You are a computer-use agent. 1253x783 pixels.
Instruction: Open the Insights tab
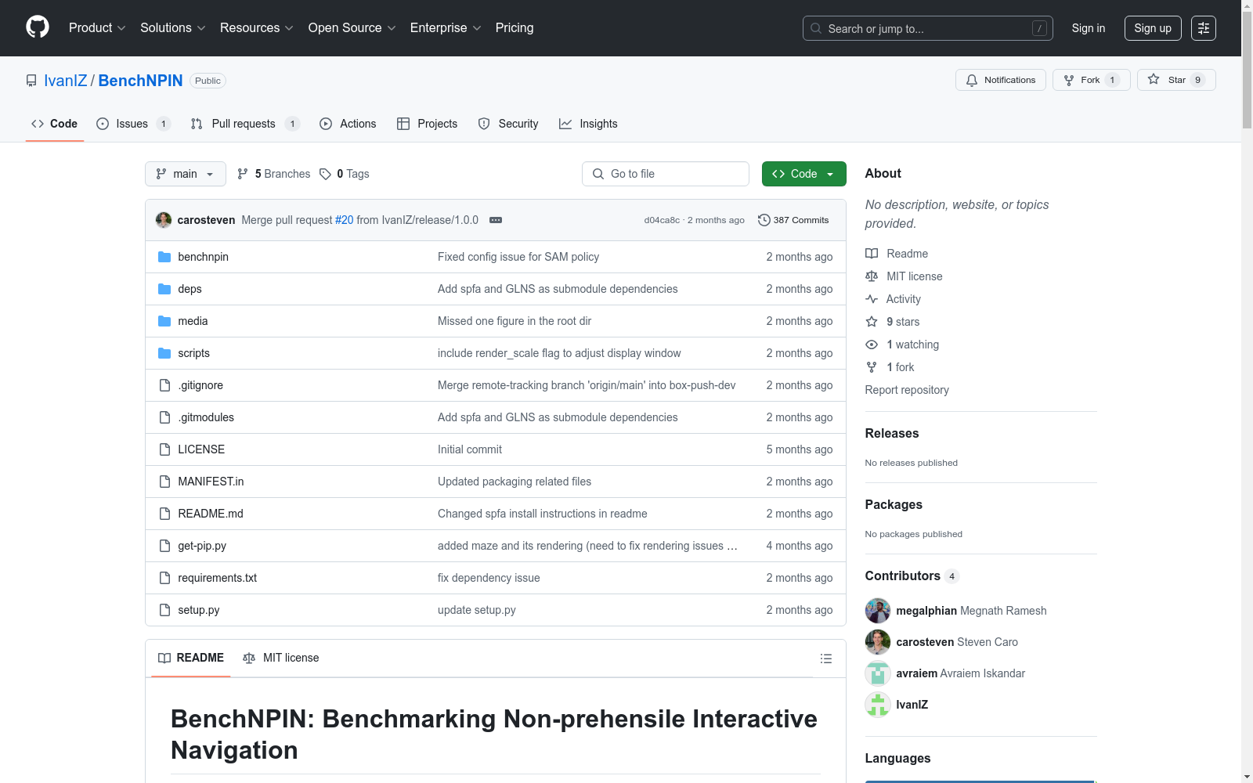click(588, 124)
